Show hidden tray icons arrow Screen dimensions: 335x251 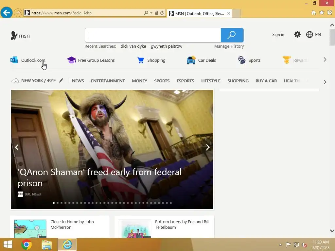click(x=280, y=245)
